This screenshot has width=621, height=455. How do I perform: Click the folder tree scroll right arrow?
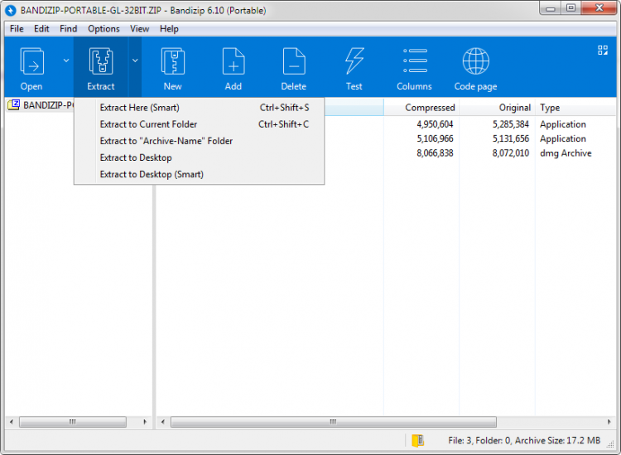coord(145,422)
